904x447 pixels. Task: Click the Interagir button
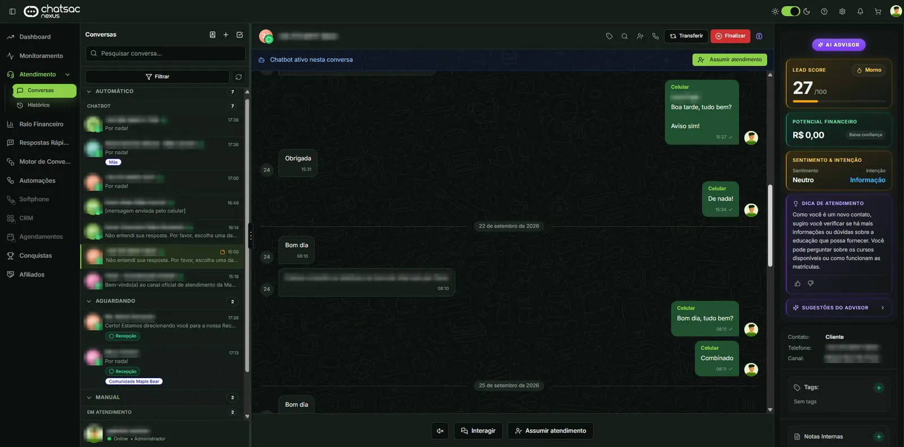tap(478, 431)
